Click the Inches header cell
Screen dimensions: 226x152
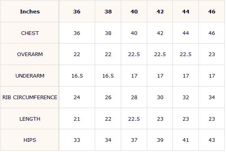coord(30,11)
